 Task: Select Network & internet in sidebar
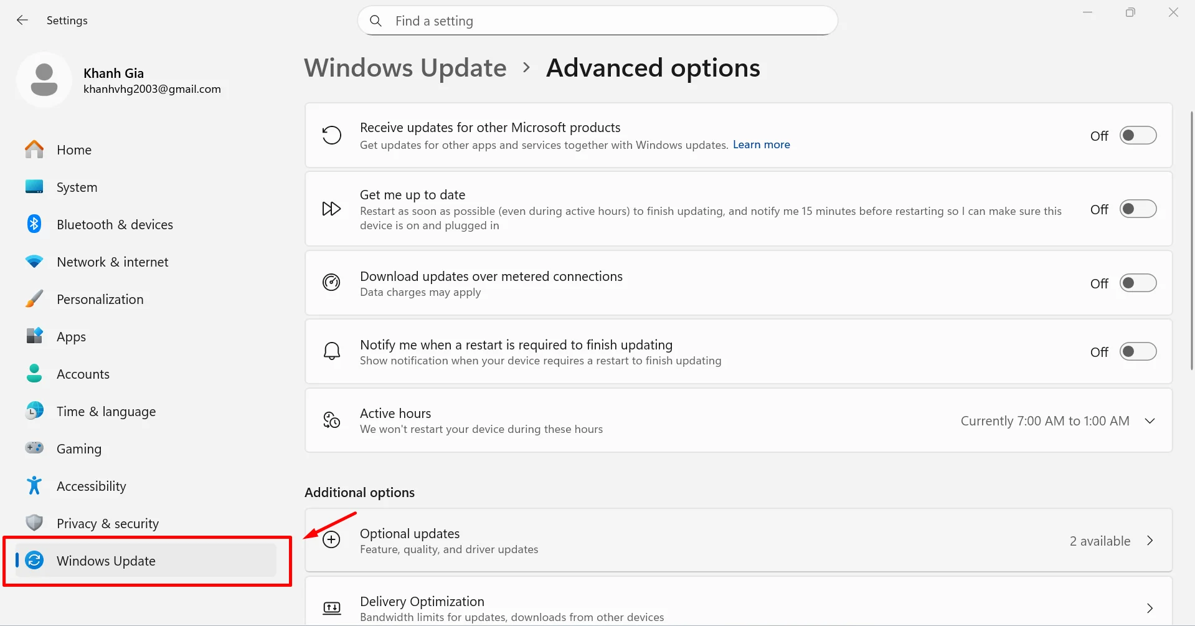point(146,262)
